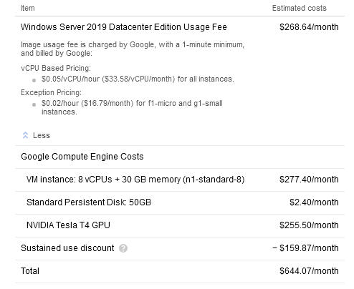
Task: Select the Windows Server 2019 Datacenter Edition Usage Fee row
Action: pos(180,27)
